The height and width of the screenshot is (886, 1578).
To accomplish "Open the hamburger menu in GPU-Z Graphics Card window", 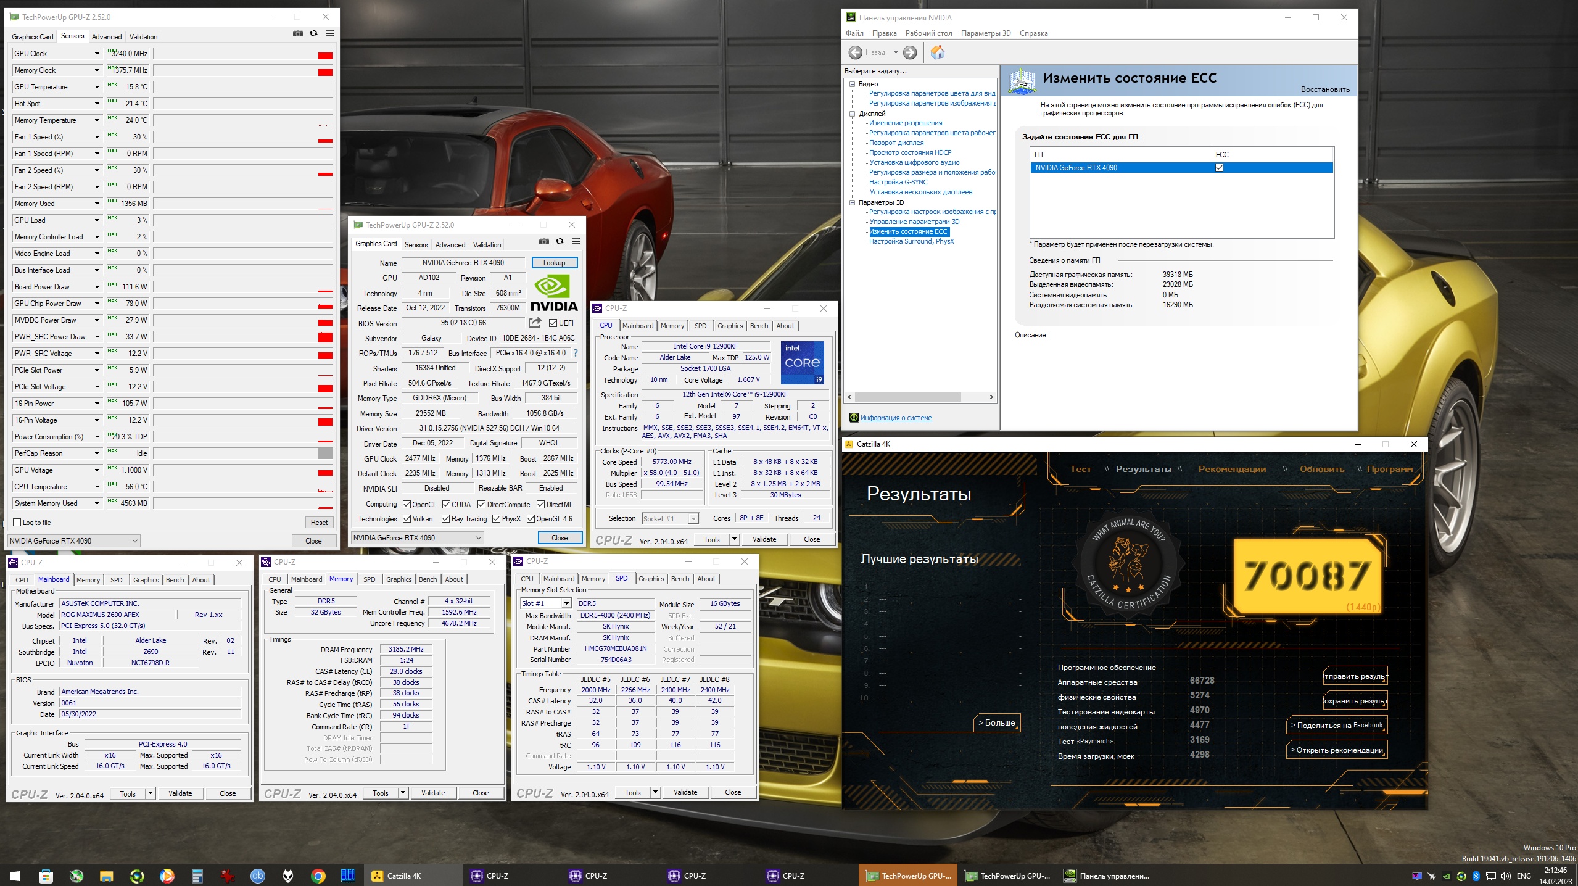I will (576, 241).
